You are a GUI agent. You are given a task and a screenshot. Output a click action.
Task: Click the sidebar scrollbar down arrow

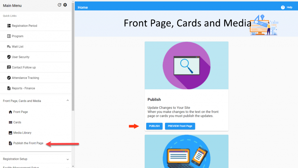tap(73, 167)
